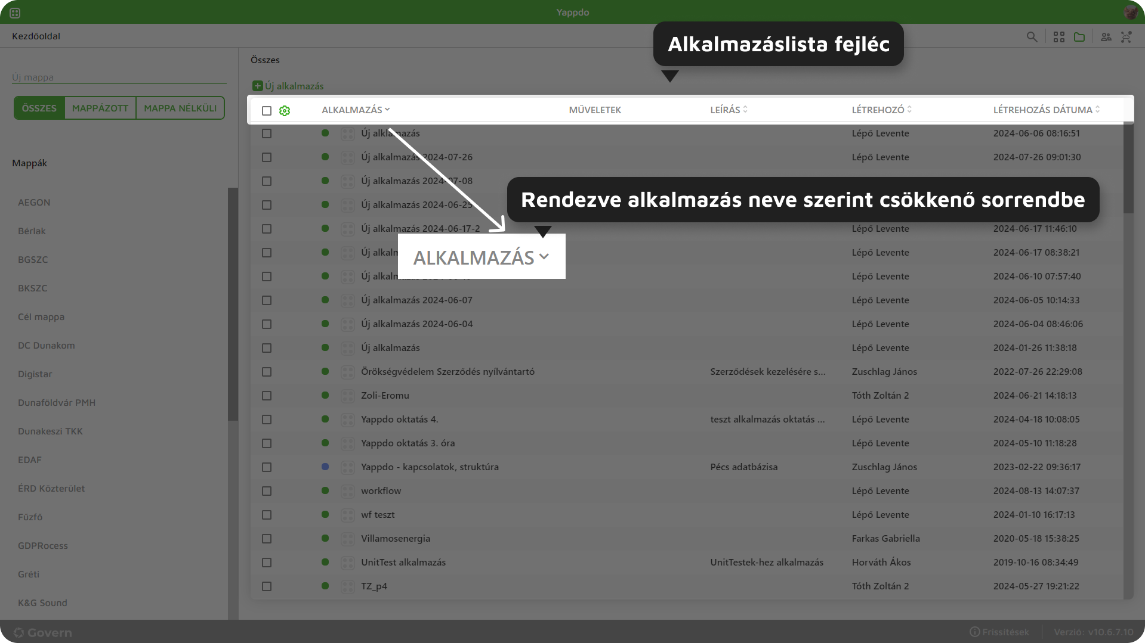Select the workflow application checkbox
The image size is (1145, 643).
pyautogui.click(x=266, y=491)
